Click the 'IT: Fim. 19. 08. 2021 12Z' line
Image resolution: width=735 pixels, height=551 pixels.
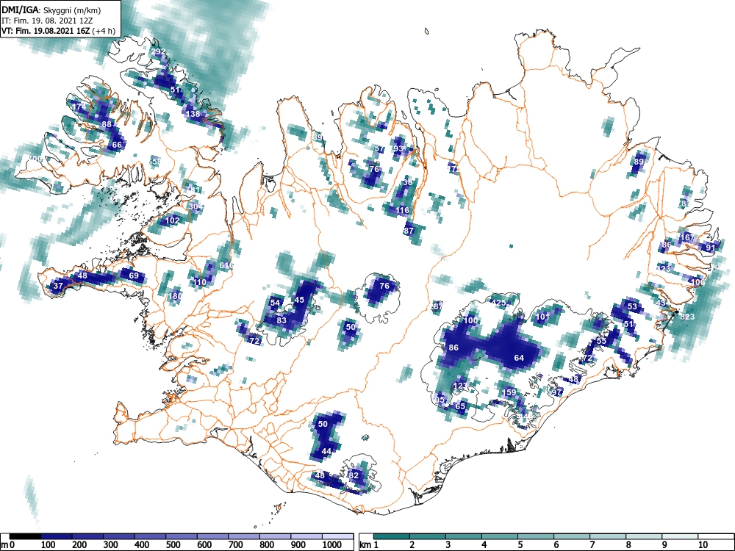tap(46, 21)
